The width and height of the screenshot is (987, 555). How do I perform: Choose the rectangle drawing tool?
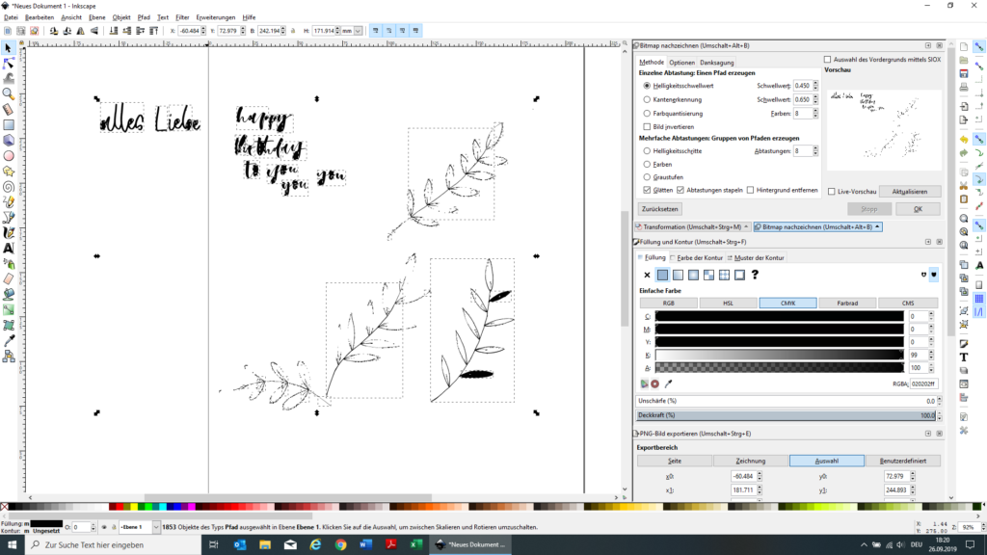pyautogui.click(x=9, y=124)
